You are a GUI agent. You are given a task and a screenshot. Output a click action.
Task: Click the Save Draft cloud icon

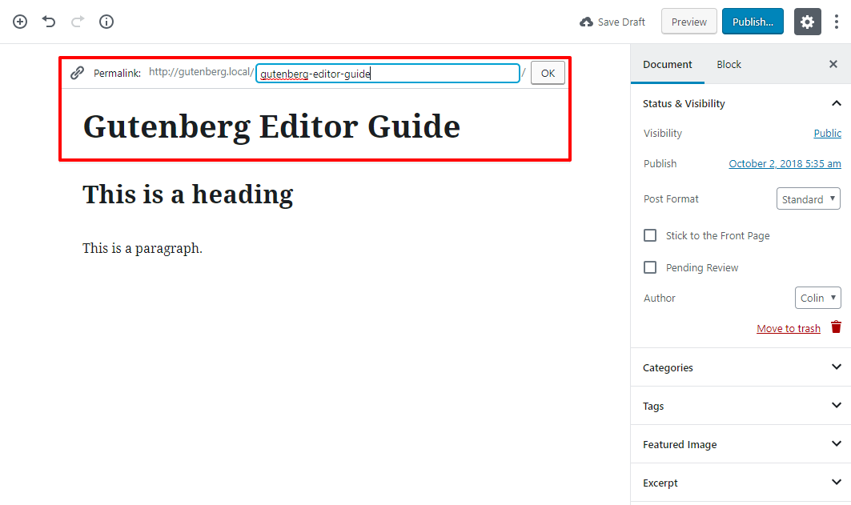click(586, 22)
